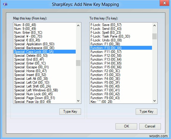
Task: Select 'Special: Left Windows (E0_5B)' entry
Action: pos(45,90)
